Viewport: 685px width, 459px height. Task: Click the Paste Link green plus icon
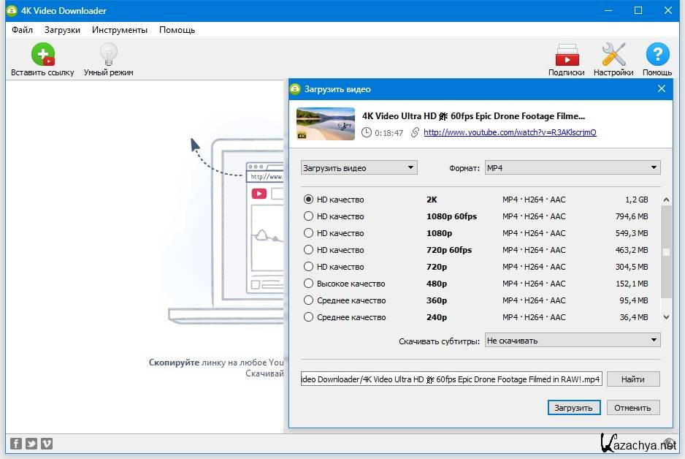(42, 55)
